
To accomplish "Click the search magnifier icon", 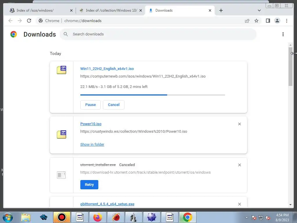I will [66, 34].
